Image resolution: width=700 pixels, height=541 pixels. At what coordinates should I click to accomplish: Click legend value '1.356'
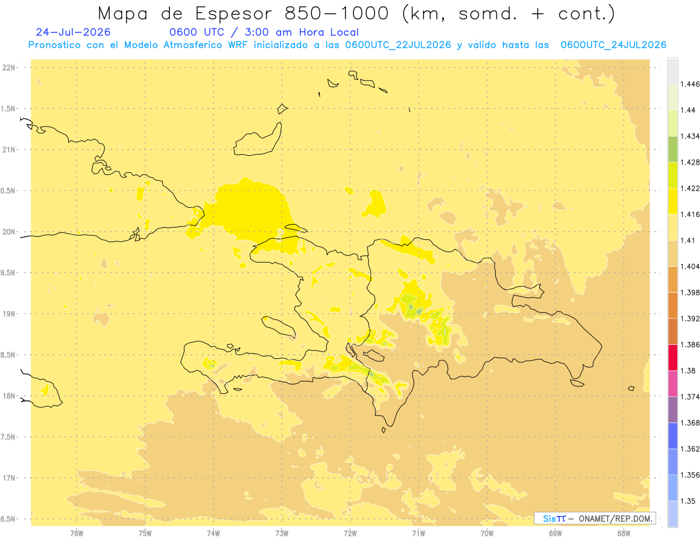click(691, 474)
